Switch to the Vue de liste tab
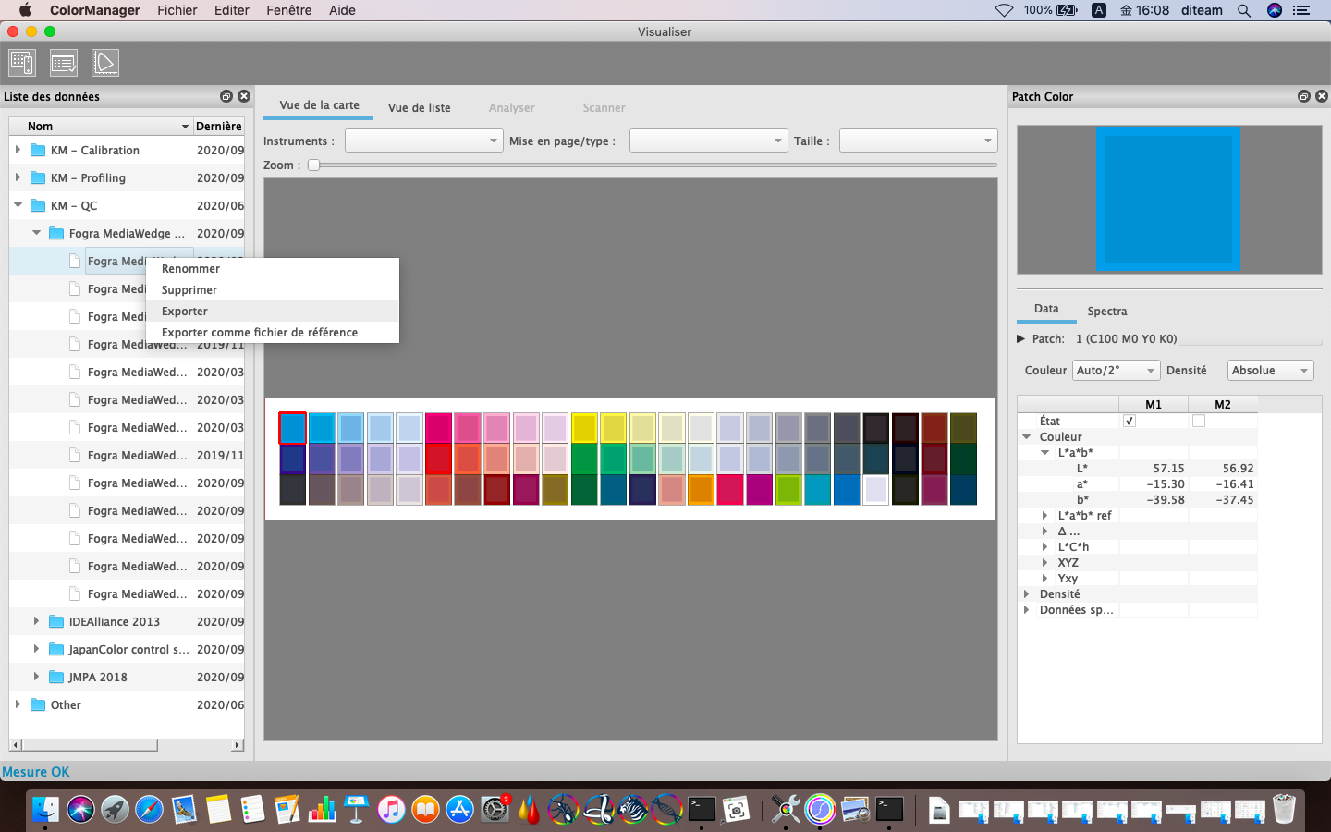 [419, 107]
